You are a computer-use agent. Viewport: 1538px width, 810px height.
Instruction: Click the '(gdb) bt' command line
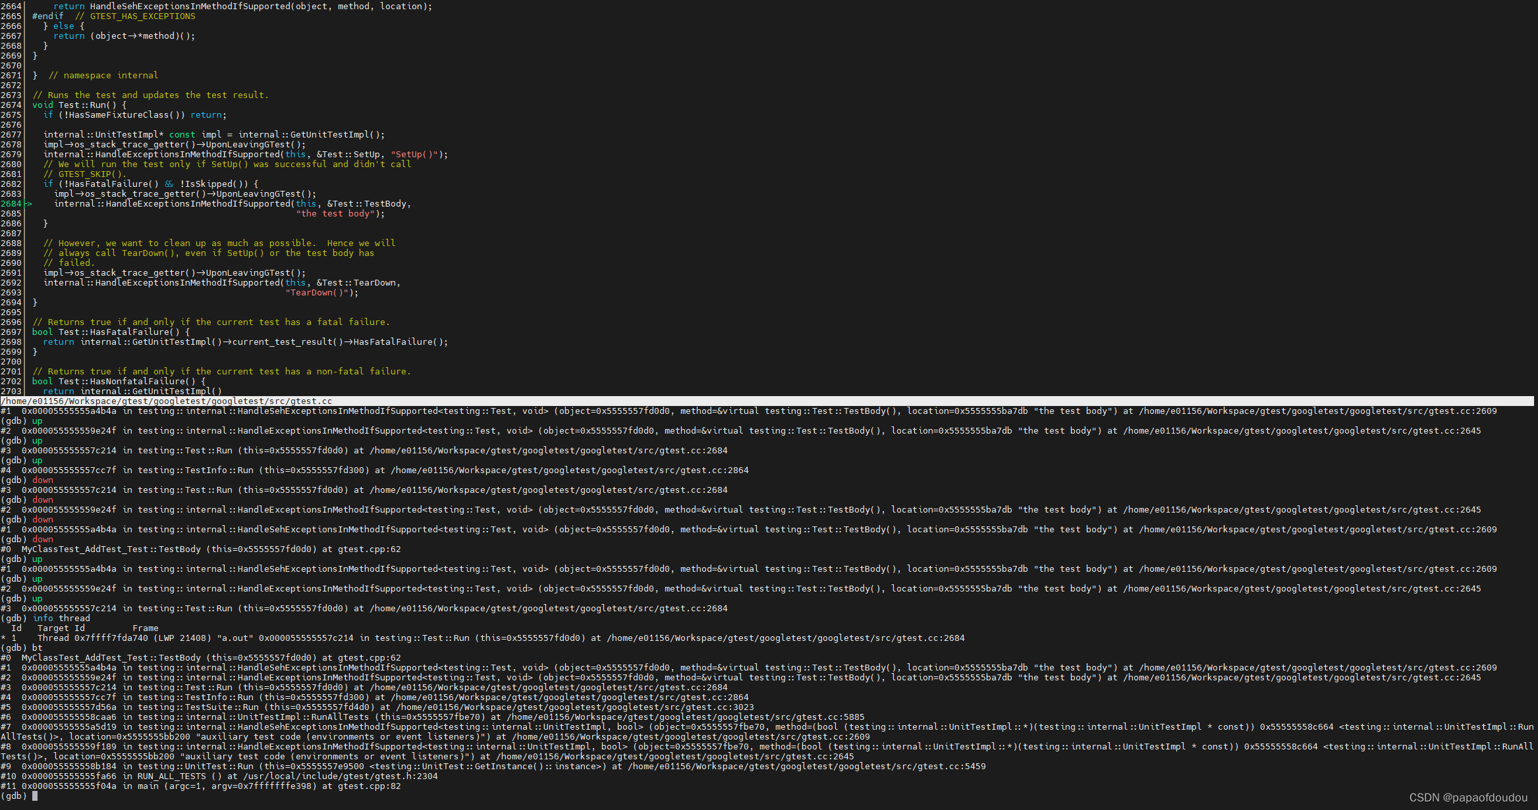pos(22,648)
